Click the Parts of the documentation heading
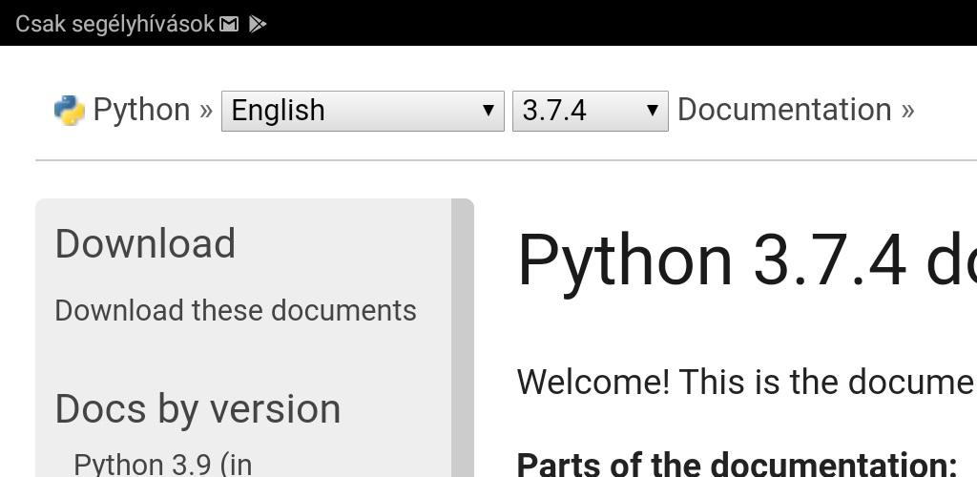The height and width of the screenshot is (477, 977). point(737,464)
